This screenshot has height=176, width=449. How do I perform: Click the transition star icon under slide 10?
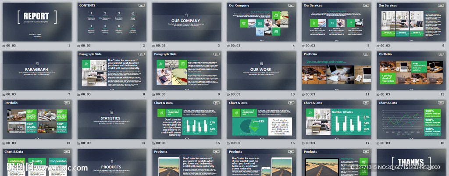(228, 94)
